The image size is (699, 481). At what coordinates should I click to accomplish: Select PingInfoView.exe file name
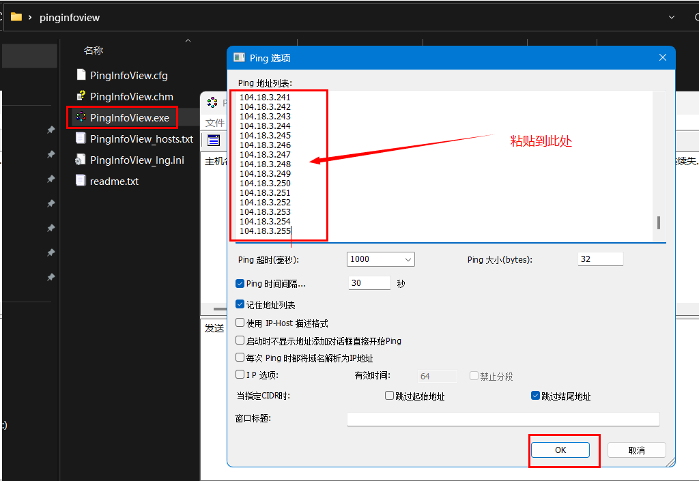[x=130, y=117]
